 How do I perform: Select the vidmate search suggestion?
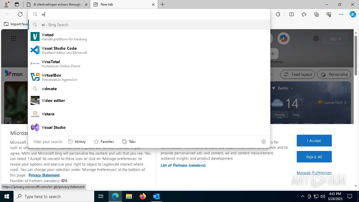click(x=149, y=89)
